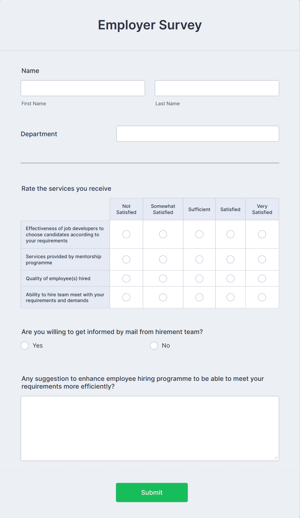Click the textarea resize handle

(x=276, y=457)
